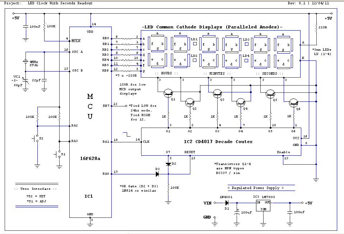344x234 pixels.
Task: Click the 'RA2' pin label
Action: (75, 125)
